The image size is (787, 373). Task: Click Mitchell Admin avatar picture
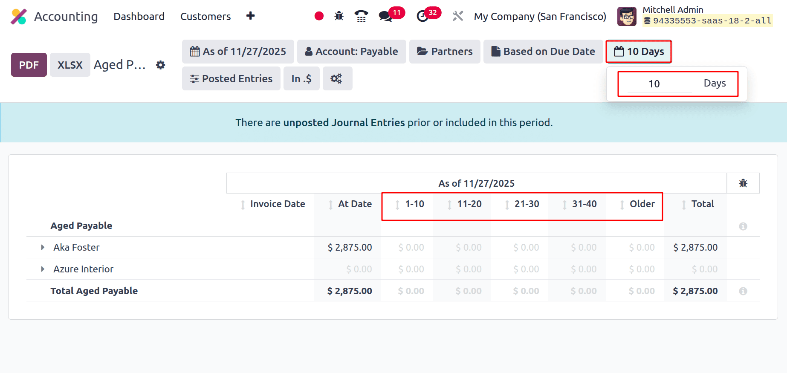point(627,16)
